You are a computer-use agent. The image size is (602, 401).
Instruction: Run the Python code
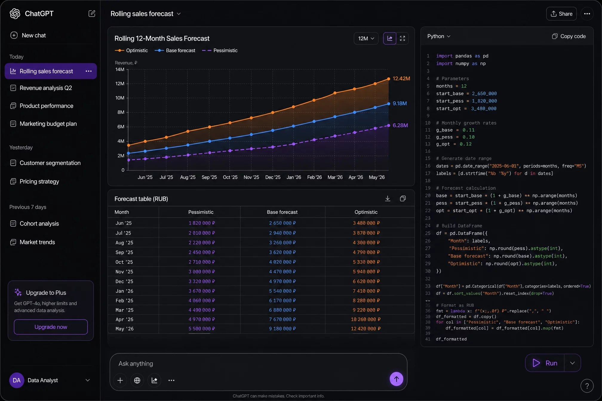click(x=545, y=363)
